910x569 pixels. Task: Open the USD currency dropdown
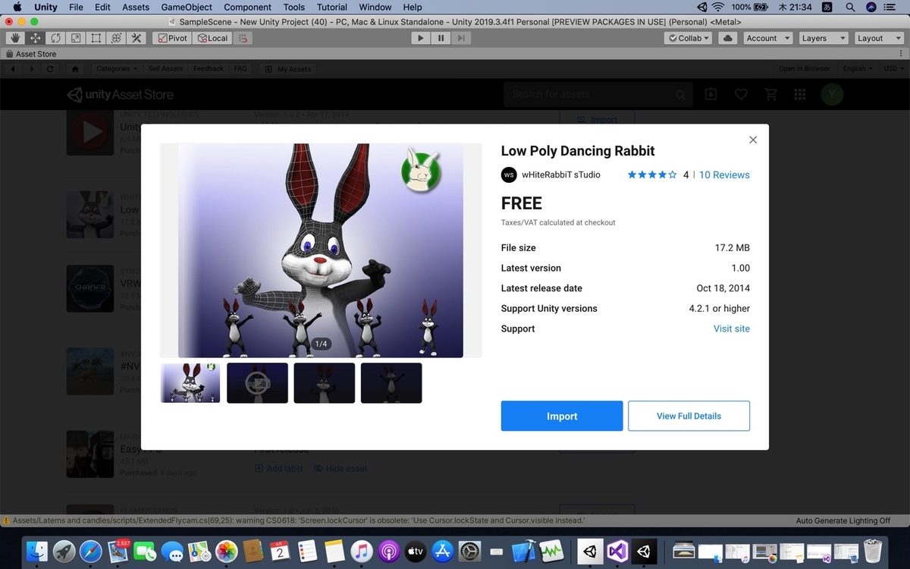tap(893, 69)
